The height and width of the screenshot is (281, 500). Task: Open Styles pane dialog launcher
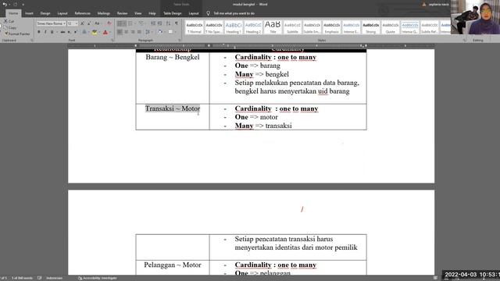pos(464,41)
